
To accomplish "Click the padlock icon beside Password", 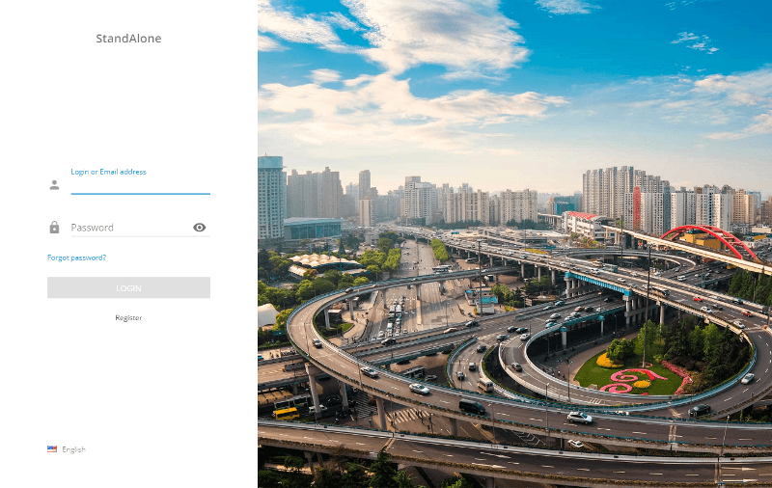I will [54, 228].
